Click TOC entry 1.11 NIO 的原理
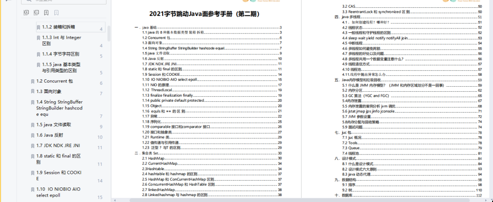This screenshot has width=493, height=202. coord(155,85)
